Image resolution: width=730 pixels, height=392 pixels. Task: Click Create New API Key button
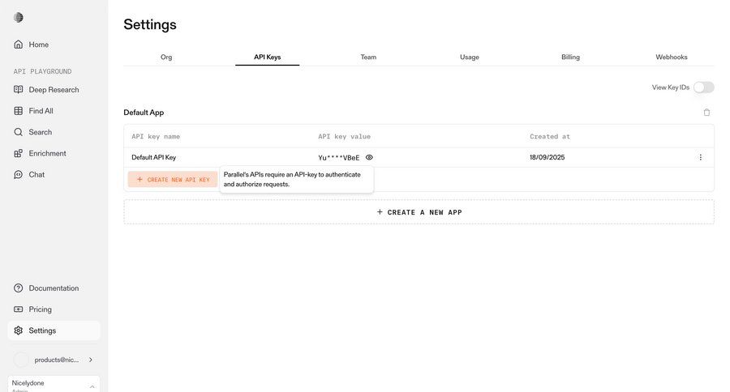coord(173,180)
